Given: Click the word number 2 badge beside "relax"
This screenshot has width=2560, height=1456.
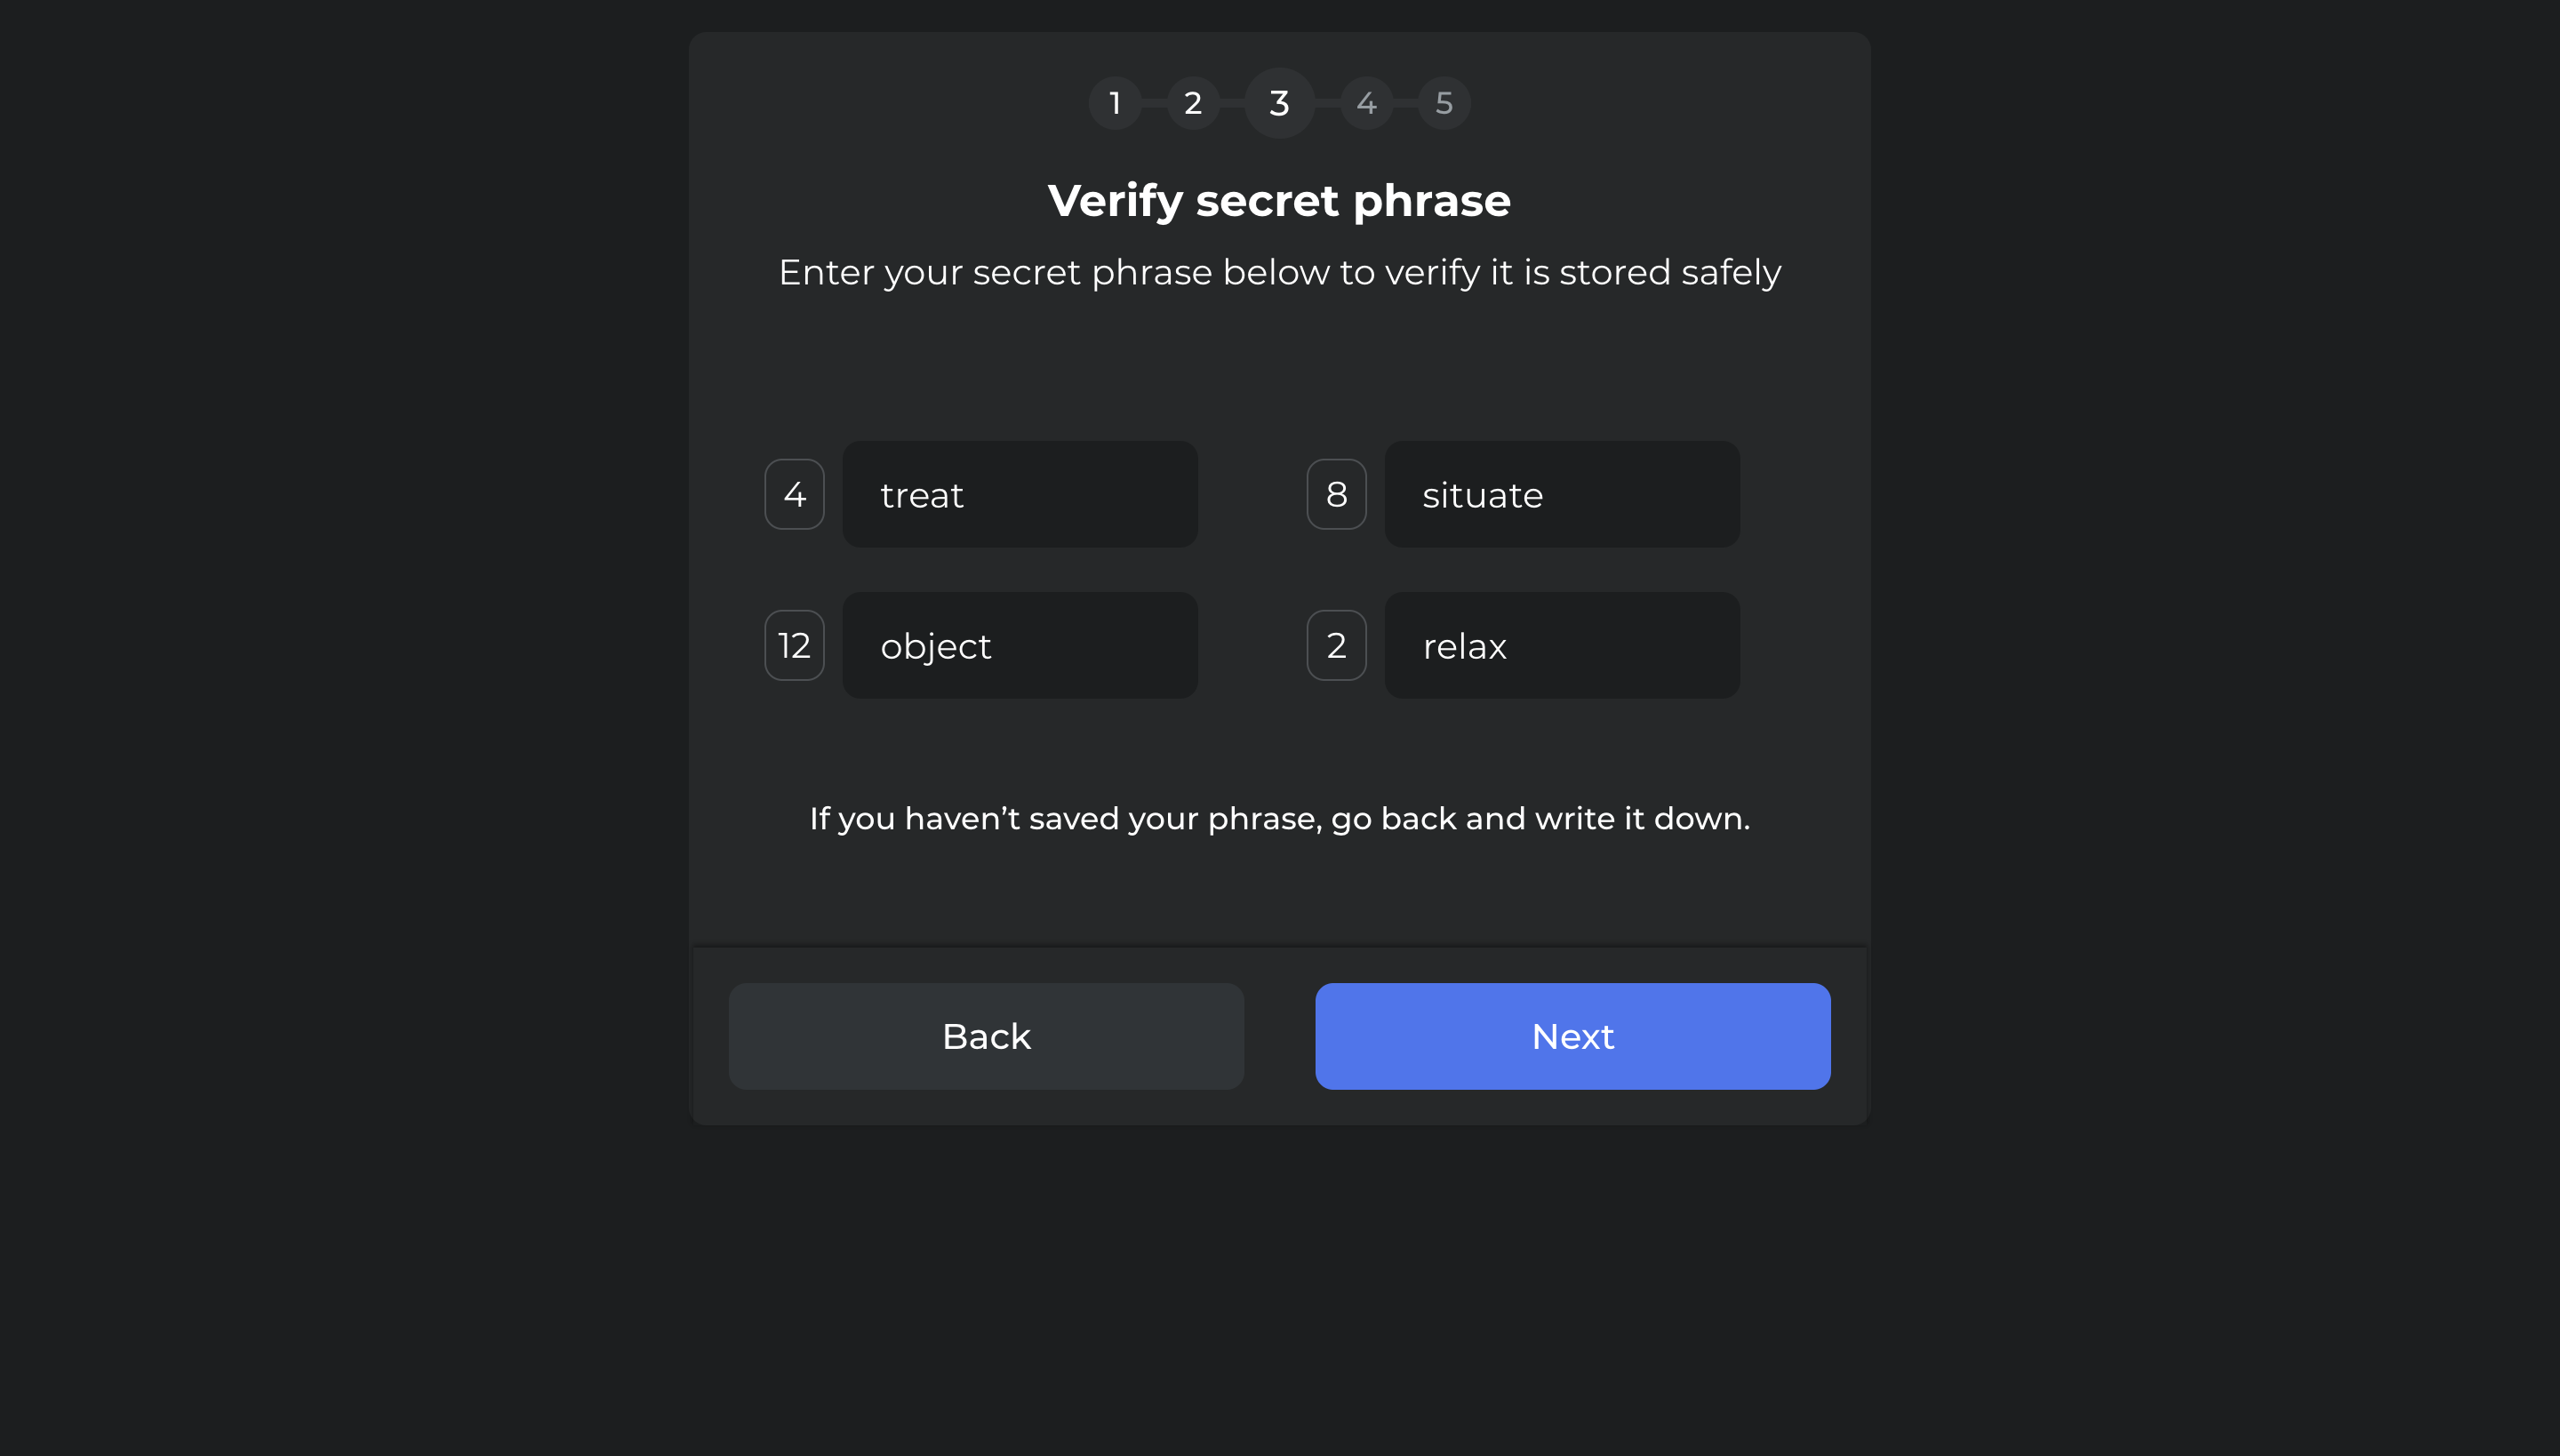Looking at the screenshot, I should [1336, 645].
